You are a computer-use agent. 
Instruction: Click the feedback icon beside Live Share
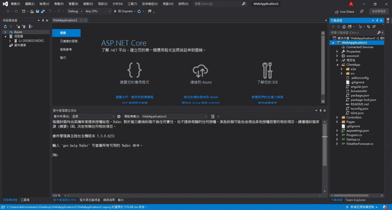point(362,11)
